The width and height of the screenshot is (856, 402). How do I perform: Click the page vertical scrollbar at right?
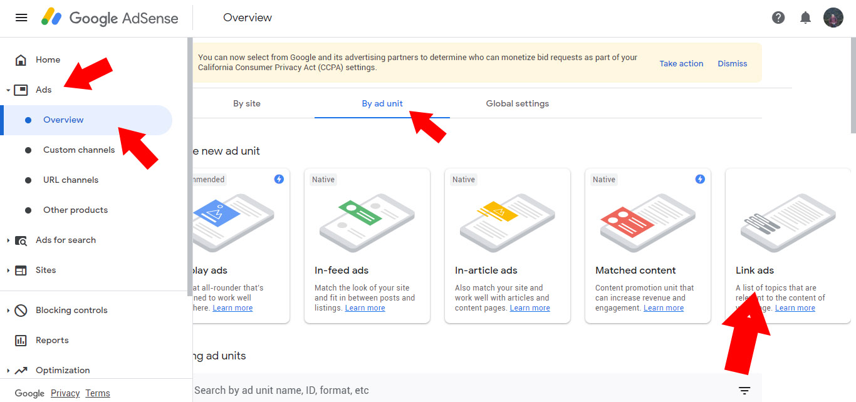(853, 85)
